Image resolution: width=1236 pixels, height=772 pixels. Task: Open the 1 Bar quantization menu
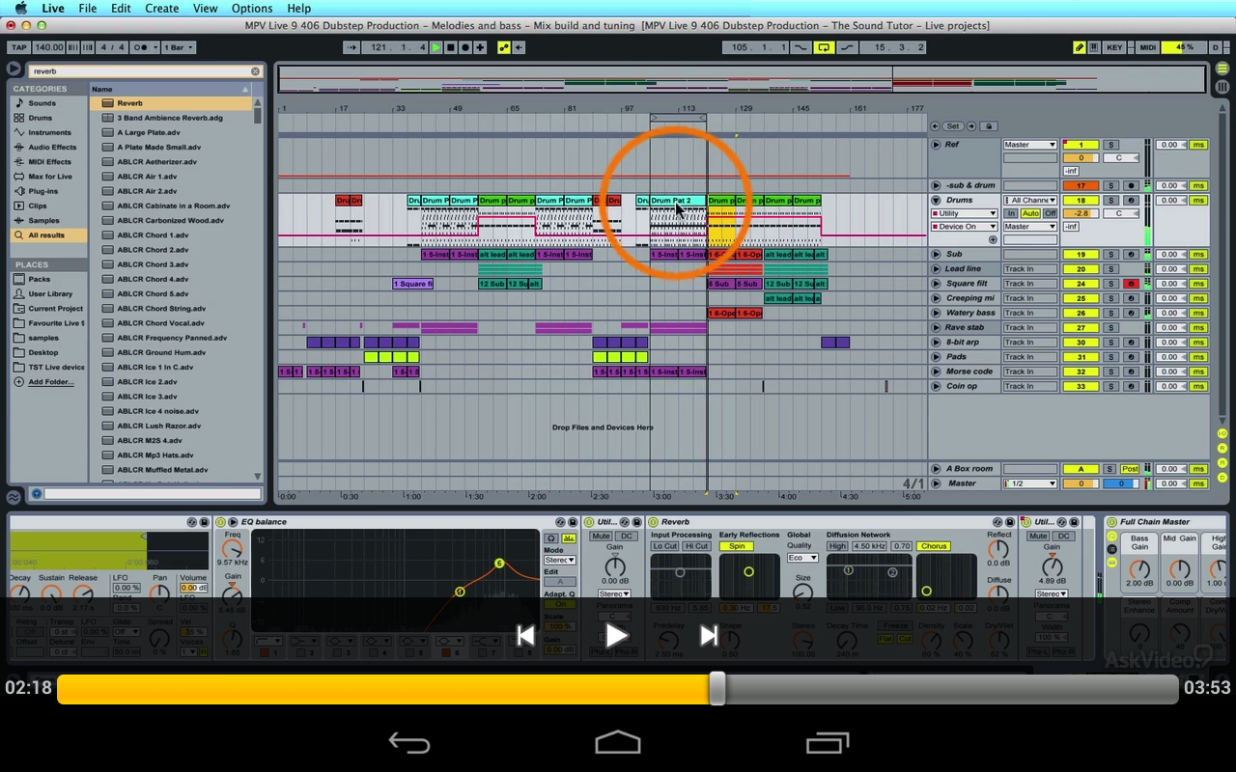pyautogui.click(x=178, y=47)
